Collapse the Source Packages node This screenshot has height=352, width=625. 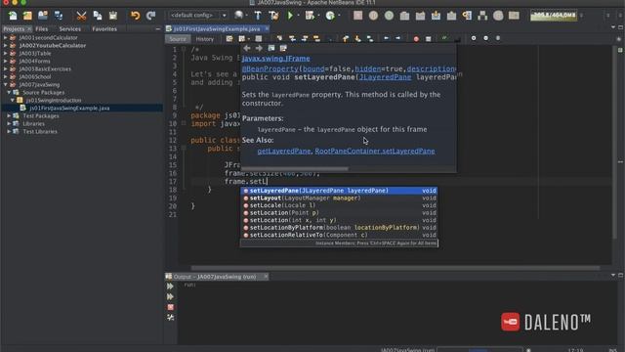point(9,92)
